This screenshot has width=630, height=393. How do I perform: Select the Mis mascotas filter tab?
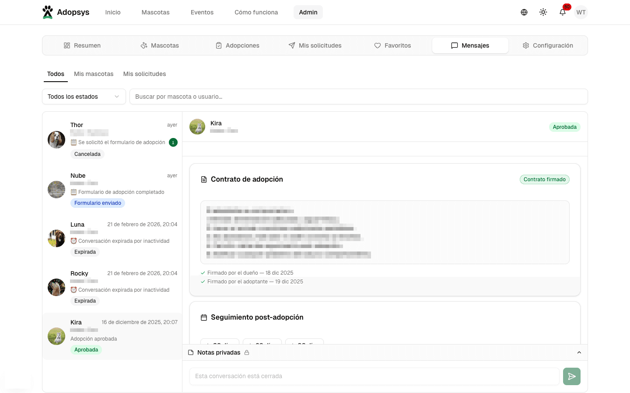[94, 74]
